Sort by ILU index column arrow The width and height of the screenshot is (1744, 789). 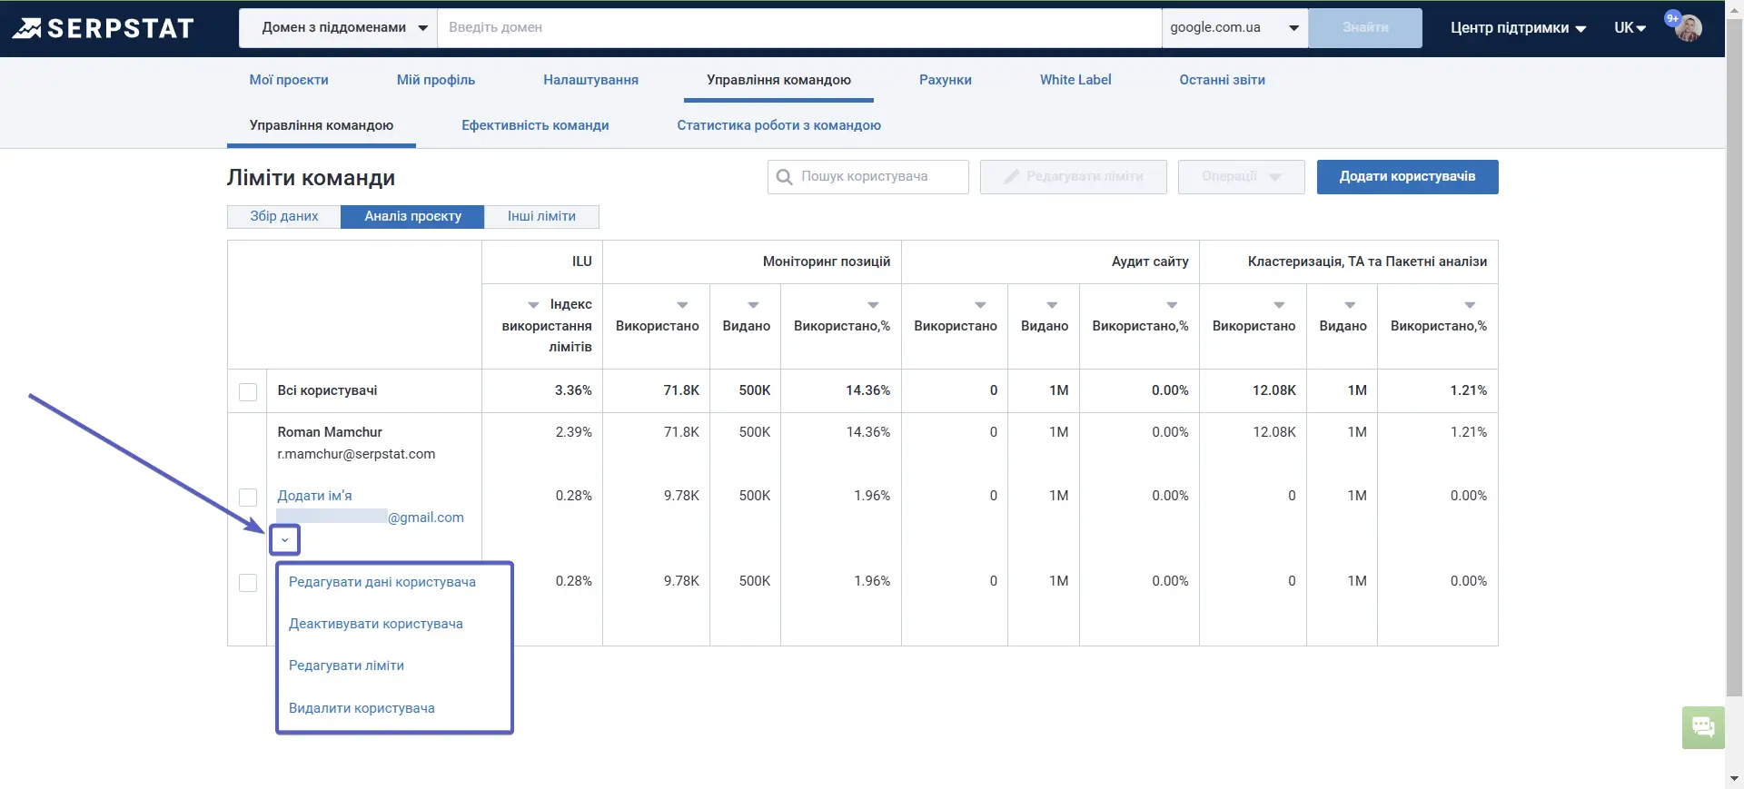pyautogui.click(x=533, y=305)
